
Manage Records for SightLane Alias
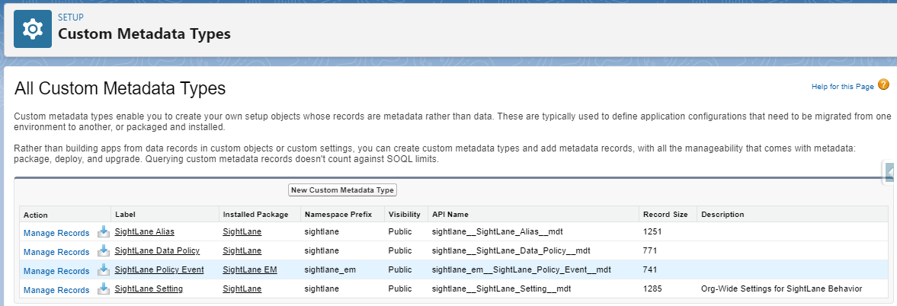(56, 233)
